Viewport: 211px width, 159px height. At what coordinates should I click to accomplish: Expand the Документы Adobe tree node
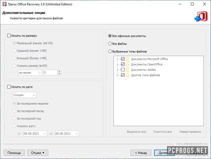pyautogui.click(x=117, y=70)
